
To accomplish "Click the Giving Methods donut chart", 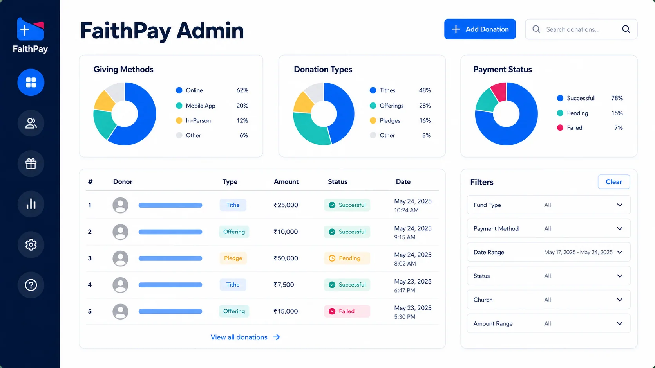I will 125,114.
